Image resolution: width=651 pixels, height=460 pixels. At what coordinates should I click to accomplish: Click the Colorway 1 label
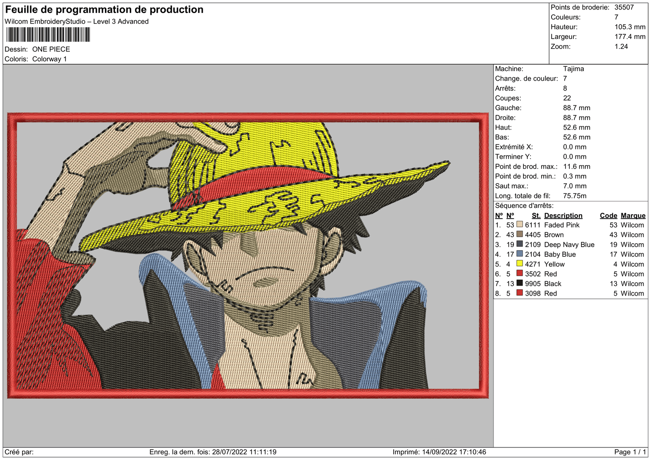click(x=49, y=59)
